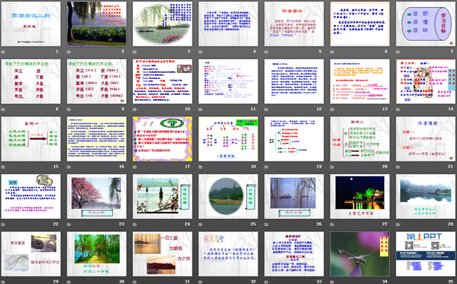
Task: Open slide 2 with lotus pond photo
Action: (x=97, y=24)
